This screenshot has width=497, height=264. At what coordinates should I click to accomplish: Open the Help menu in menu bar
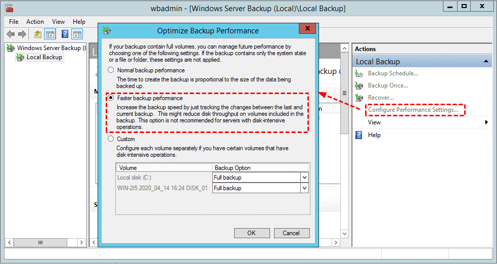(79, 22)
